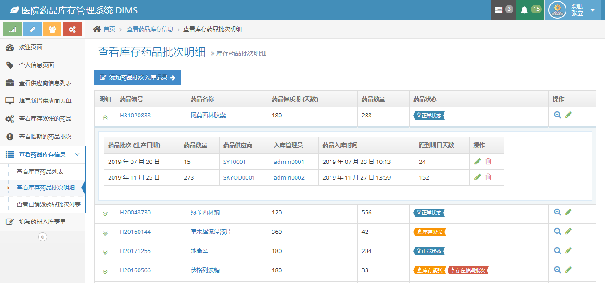Edit pencil icon for 草木犀流浸液片 row
Image resolution: width=605 pixels, height=283 pixels.
click(x=568, y=231)
